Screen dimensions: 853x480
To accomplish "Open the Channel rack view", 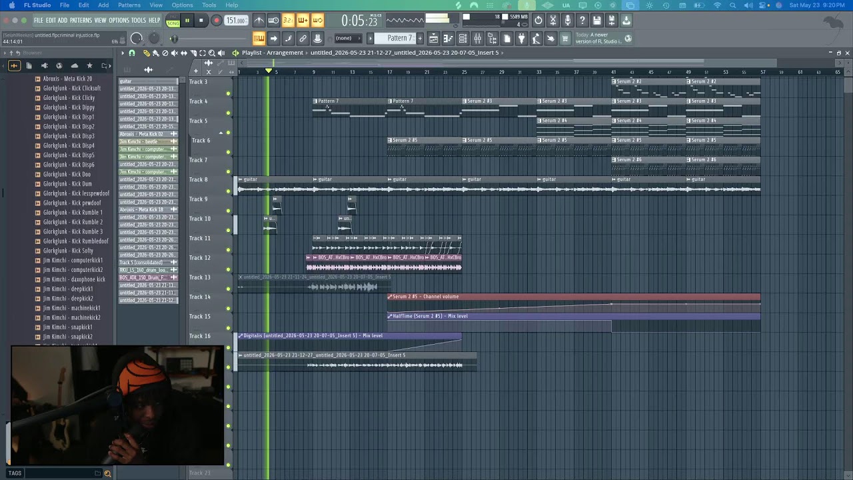I will 463,39.
